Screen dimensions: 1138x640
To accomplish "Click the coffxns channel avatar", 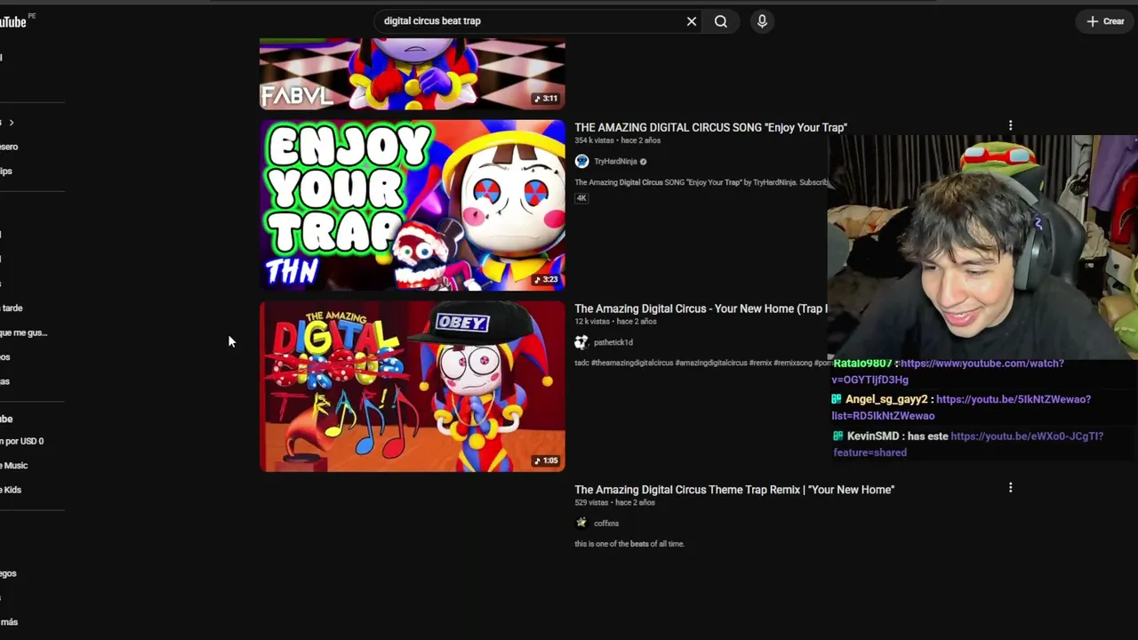I will pos(581,524).
